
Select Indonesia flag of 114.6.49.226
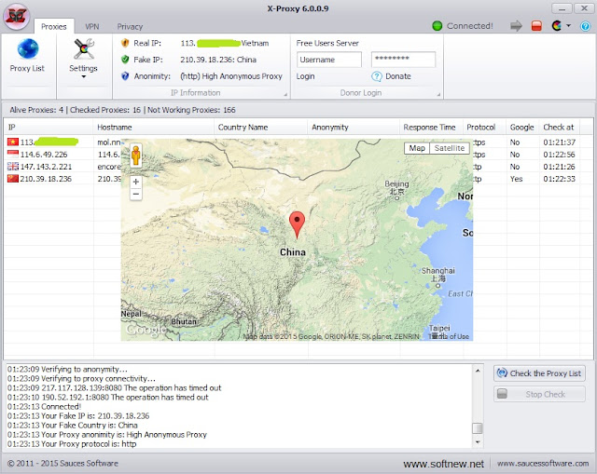12,155
